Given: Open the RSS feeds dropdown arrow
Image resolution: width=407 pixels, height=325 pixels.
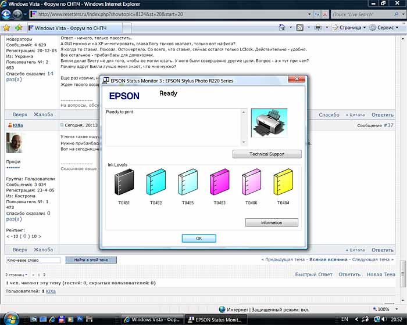Looking at the screenshot, I should click(309, 27).
